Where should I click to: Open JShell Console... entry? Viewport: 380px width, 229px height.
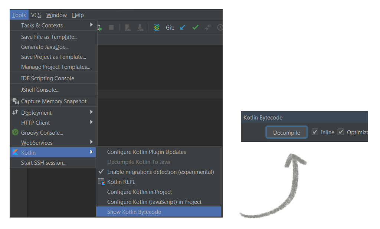[x=53, y=90]
